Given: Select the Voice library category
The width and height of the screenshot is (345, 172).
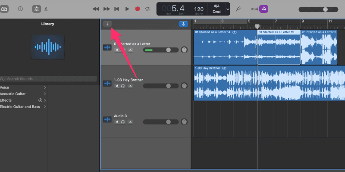Looking at the screenshot, I should (x=4, y=88).
